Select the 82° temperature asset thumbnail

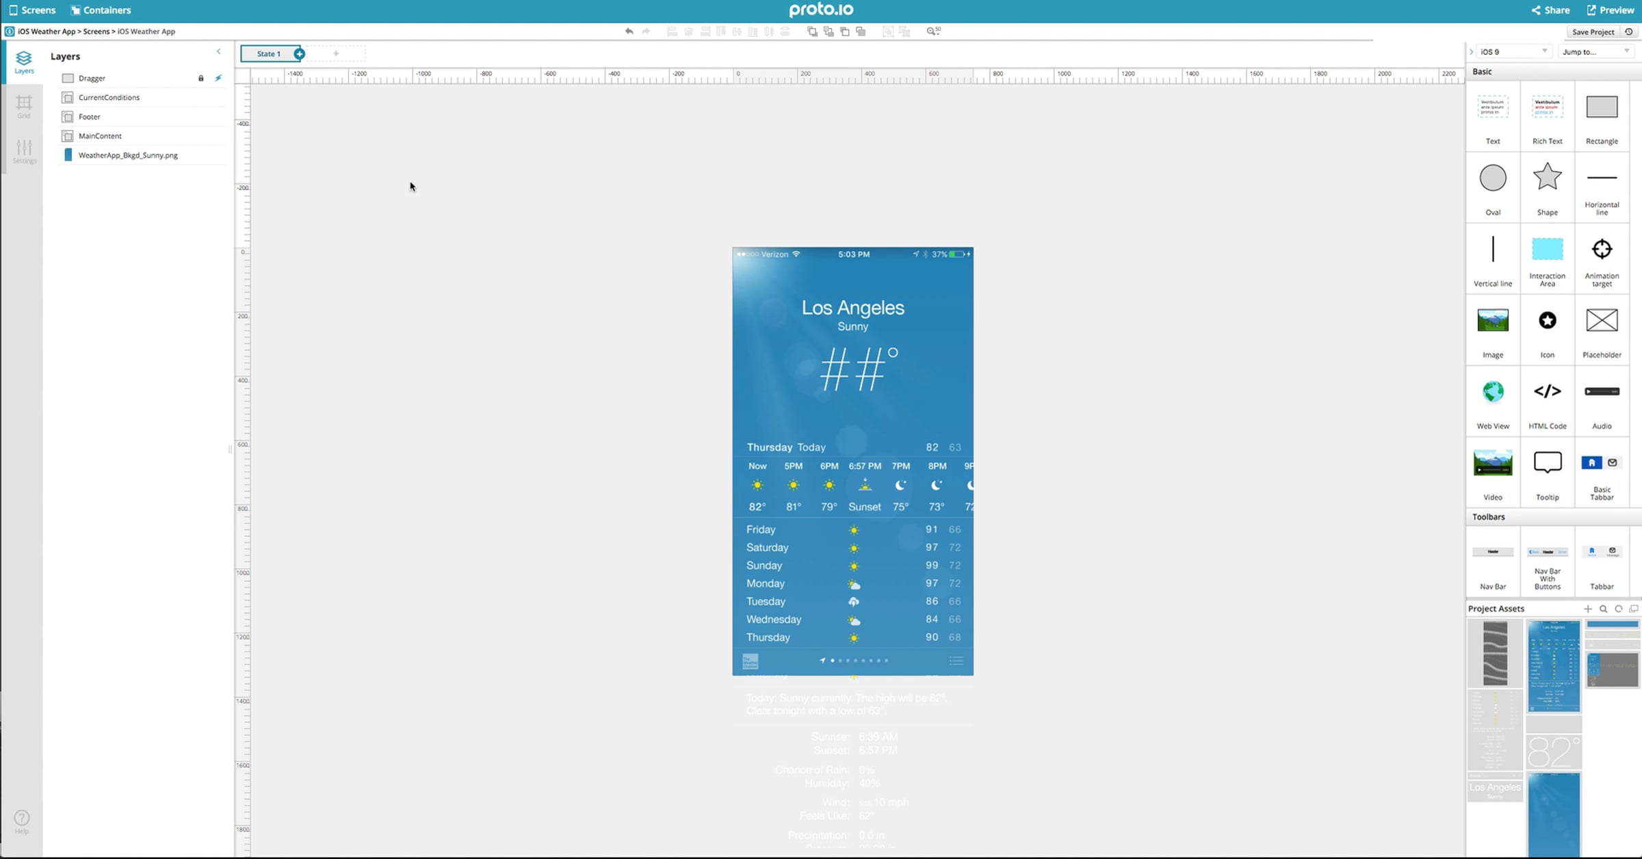(x=1553, y=752)
